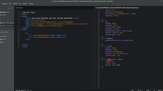This screenshot has height=91, width=163.
Task: Collapse the html tag fold arrow on line 2
Action: click(20, 14)
